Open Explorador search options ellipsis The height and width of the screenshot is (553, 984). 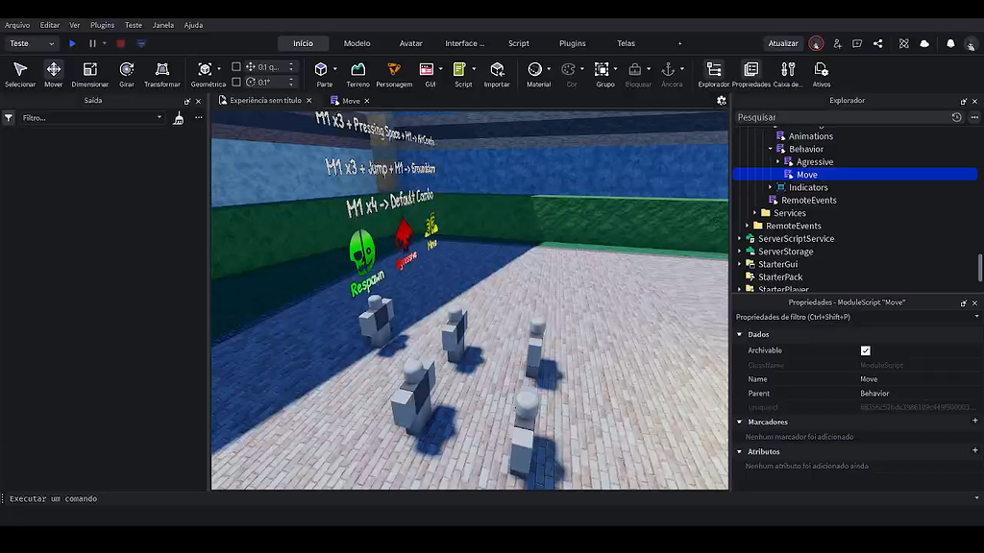point(974,117)
